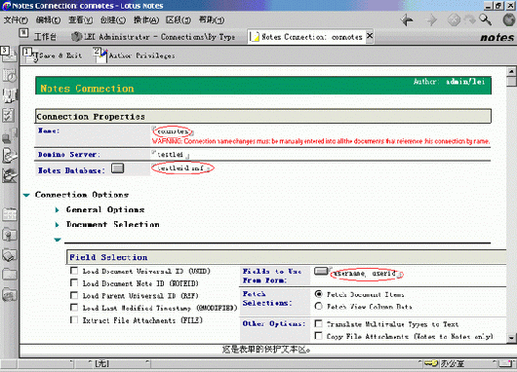Click the refresh icon in navigation bar
The width and height of the screenshot is (517, 372).
point(469,20)
